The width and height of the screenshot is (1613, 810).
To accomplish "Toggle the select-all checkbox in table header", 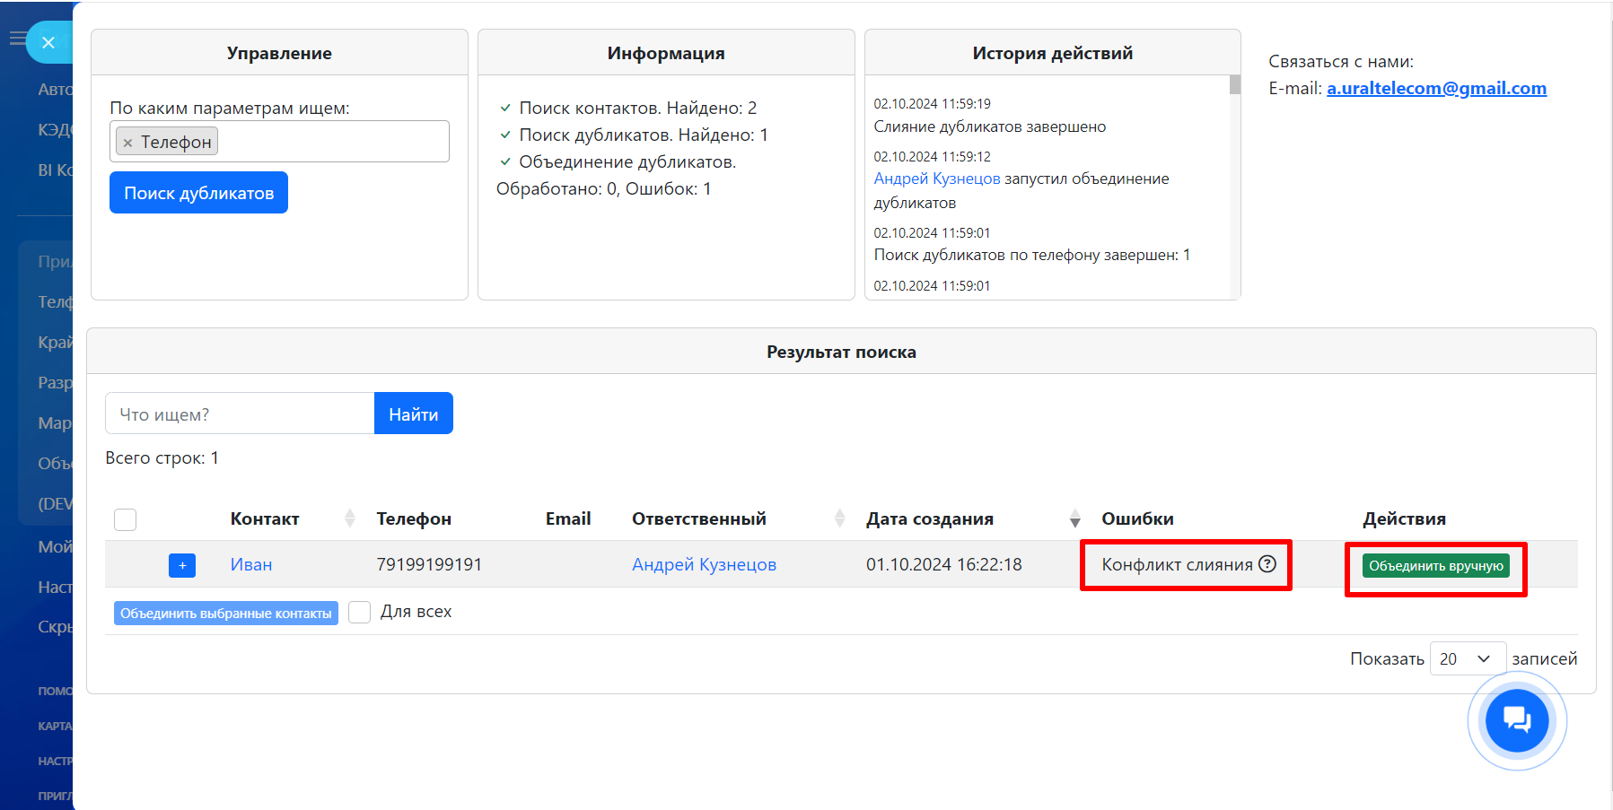I will tap(126, 519).
